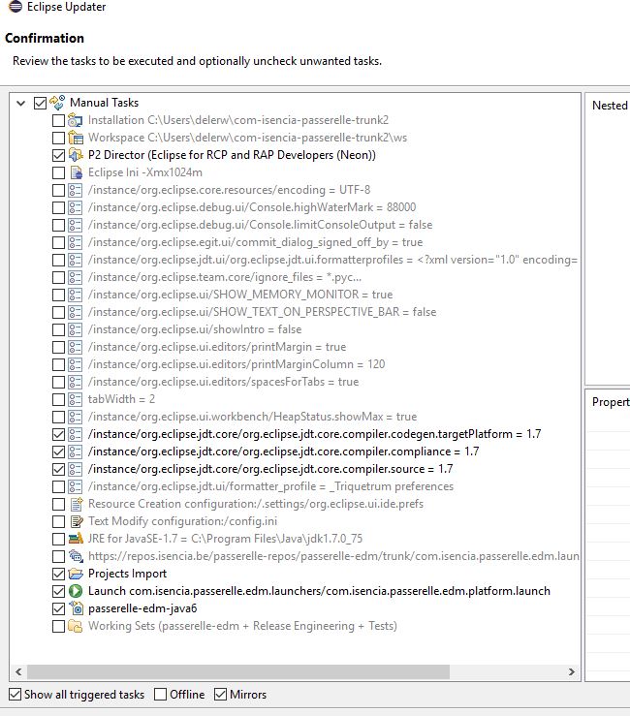
Task: Click the Manual Tasks gears icon
Action: 57,103
